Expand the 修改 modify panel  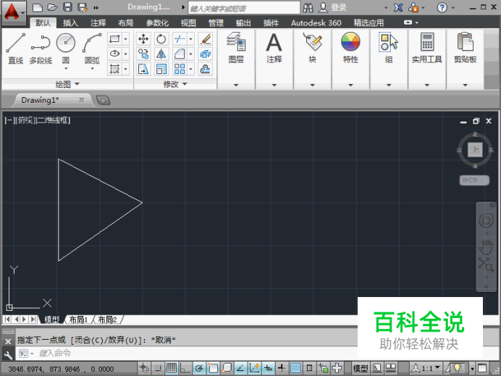pos(175,85)
